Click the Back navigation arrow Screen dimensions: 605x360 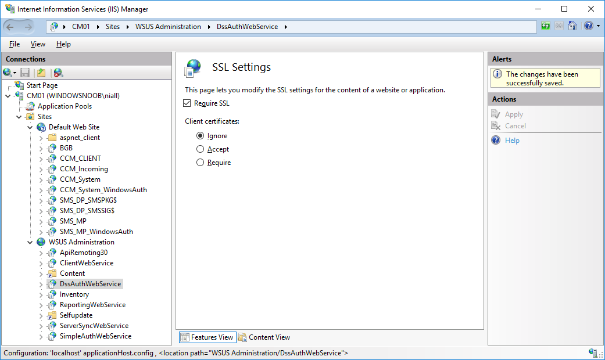coord(10,27)
